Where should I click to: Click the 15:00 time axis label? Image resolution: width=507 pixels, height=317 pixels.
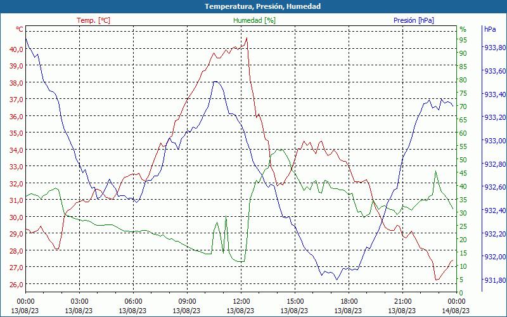[295, 302]
